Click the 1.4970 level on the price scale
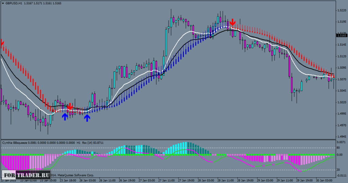Image resolution: width=348 pixels, height=183 pixels. [341, 125]
